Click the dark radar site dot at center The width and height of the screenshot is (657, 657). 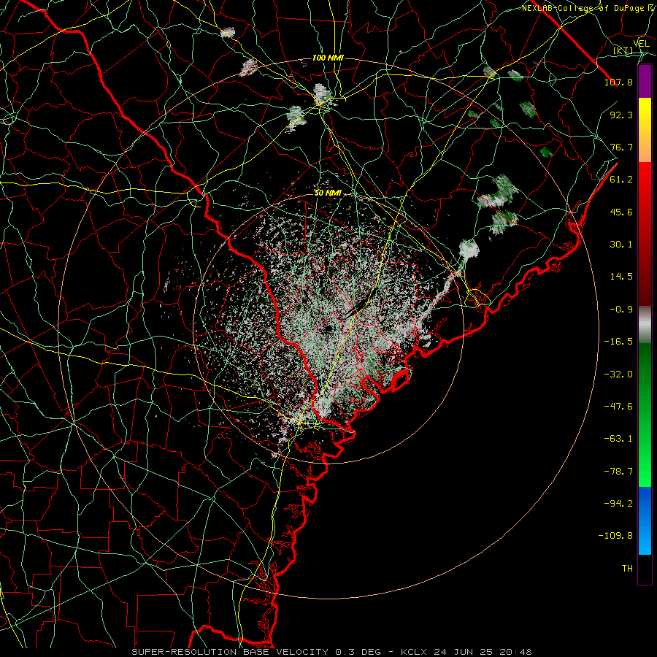[328, 328]
